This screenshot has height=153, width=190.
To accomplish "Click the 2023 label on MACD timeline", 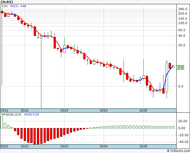I will click(64, 146).
